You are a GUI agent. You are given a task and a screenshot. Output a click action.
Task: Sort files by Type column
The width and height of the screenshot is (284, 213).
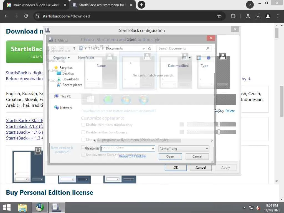204,65
